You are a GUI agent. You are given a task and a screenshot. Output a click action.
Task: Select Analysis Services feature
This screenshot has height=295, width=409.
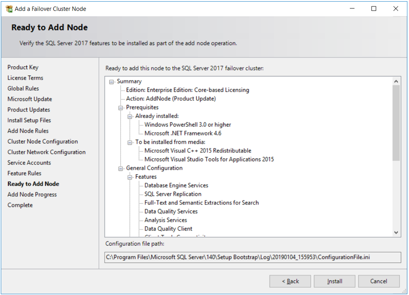coord(165,220)
